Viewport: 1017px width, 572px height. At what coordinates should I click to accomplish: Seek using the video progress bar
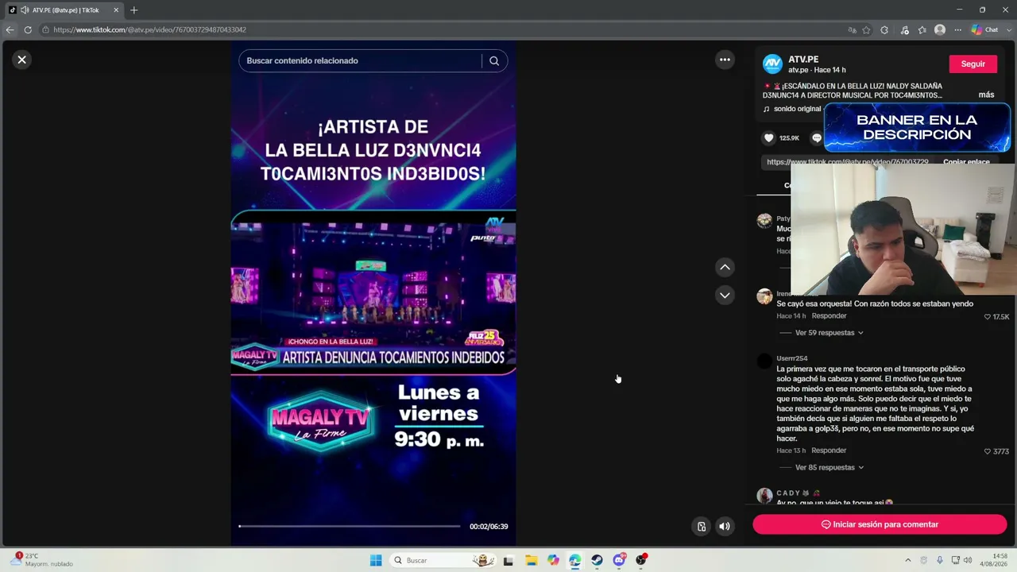(x=350, y=526)
